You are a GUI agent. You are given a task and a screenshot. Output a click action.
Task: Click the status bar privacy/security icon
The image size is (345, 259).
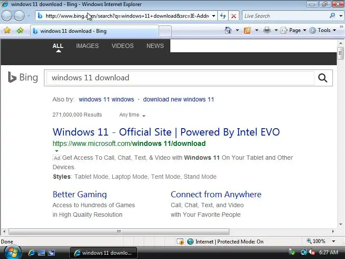(180, 242)
